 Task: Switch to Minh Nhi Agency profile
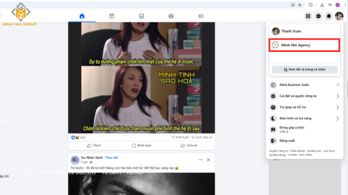(304, 45)
